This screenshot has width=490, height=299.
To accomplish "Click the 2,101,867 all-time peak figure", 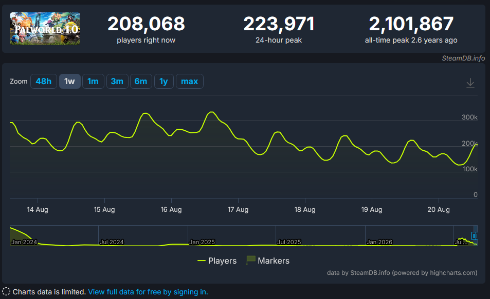I will pos(411,24).
